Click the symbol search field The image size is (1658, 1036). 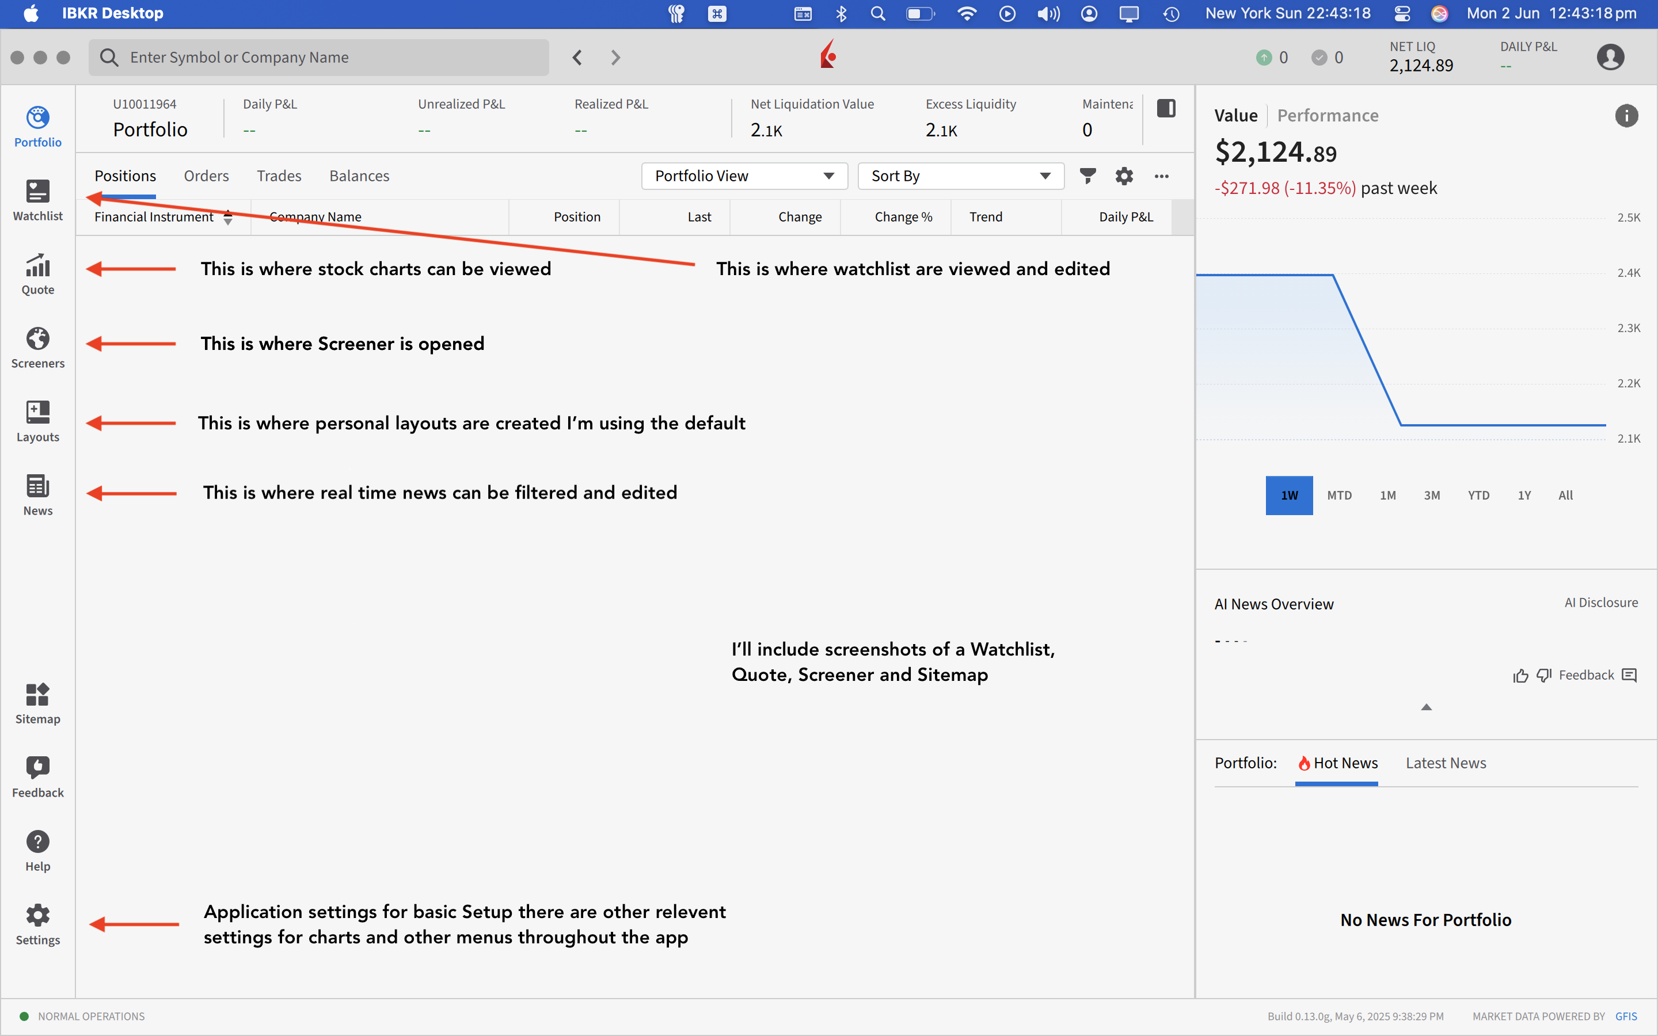coord(318,58)
